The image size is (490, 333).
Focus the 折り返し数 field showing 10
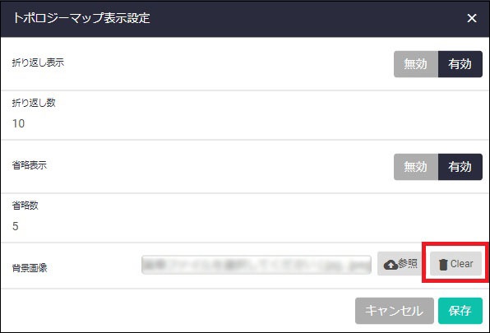[245, 123]
